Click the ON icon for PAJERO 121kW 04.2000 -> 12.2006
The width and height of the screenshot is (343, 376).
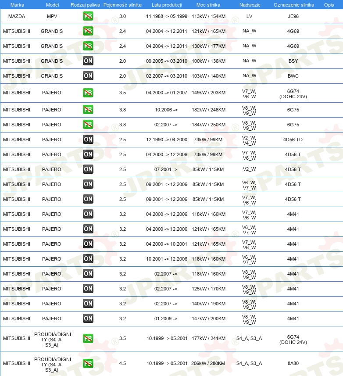click(88, 229)
